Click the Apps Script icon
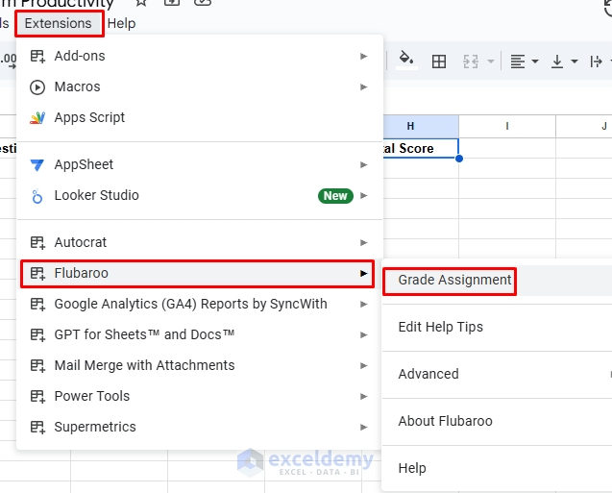The image size is (612, 493). click(x=37, y=117)
